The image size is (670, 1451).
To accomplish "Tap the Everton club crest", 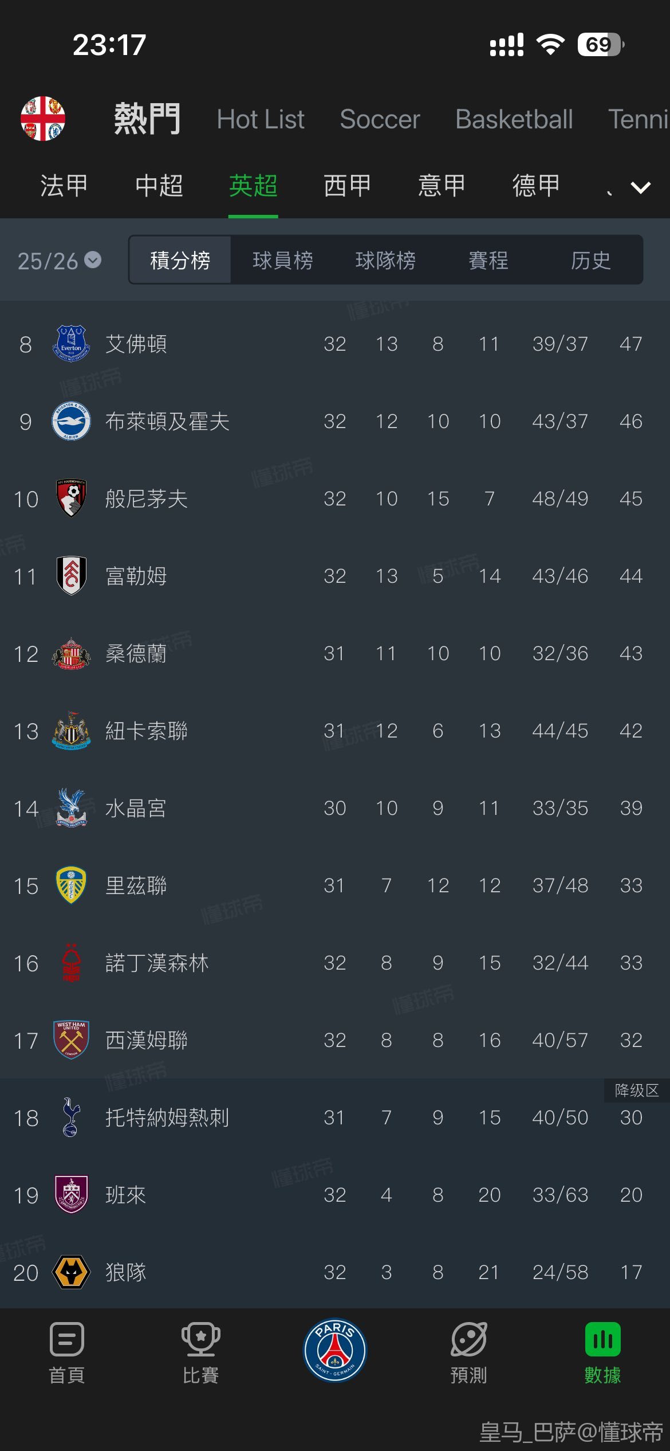I will pyautogui.click(x=71, y=343).
